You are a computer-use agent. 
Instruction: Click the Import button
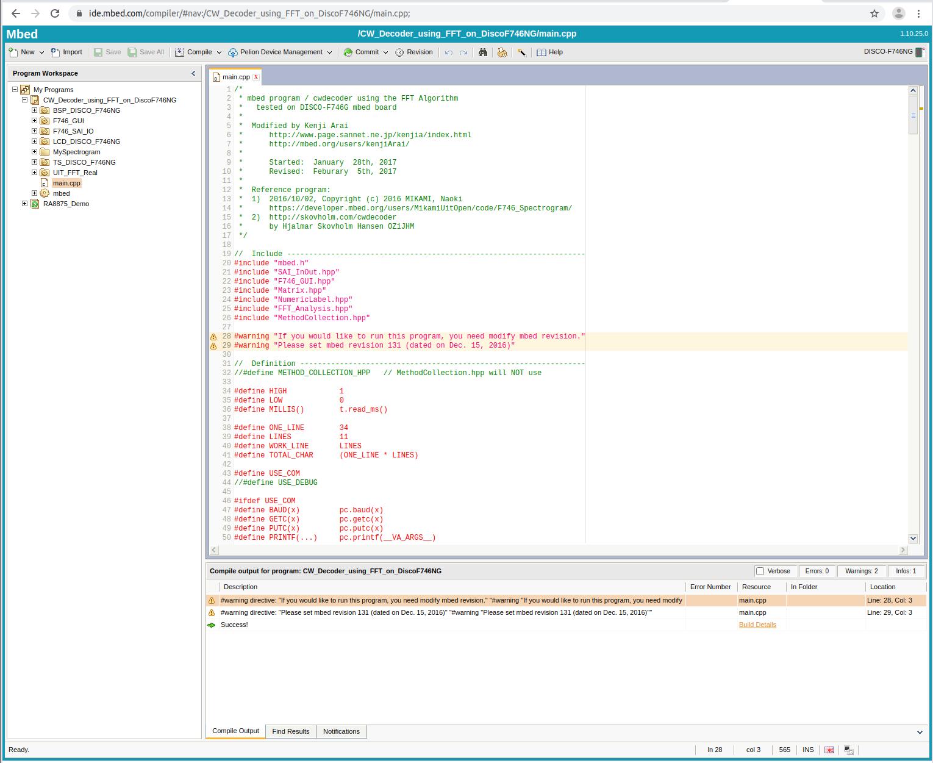[x=66, y=52]
